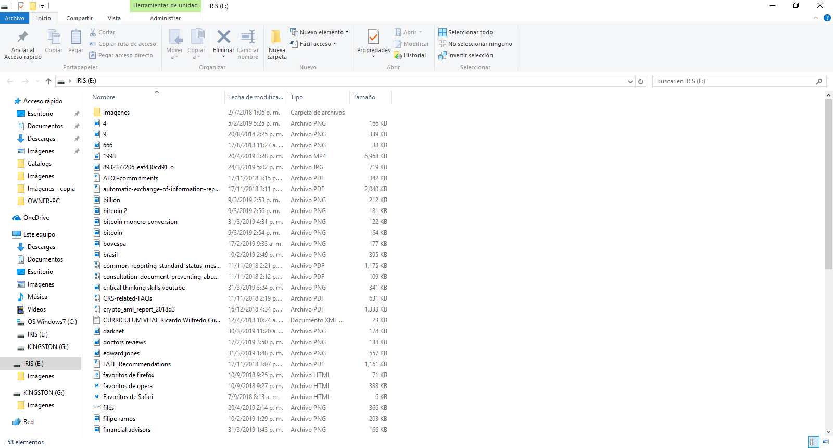Click the vertical scrollbar down arrow
The image size is (833, 448).
(829, 432)
